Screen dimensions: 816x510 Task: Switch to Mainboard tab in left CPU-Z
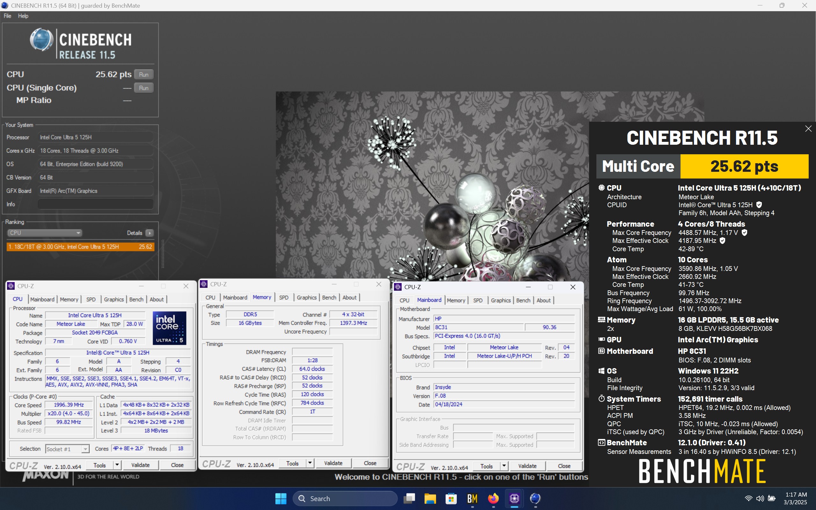[42, 299]
